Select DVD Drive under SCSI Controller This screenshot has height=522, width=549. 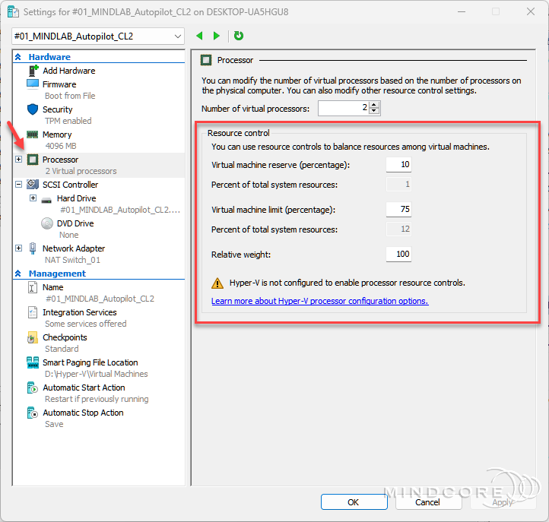click(x=75, y=223)
